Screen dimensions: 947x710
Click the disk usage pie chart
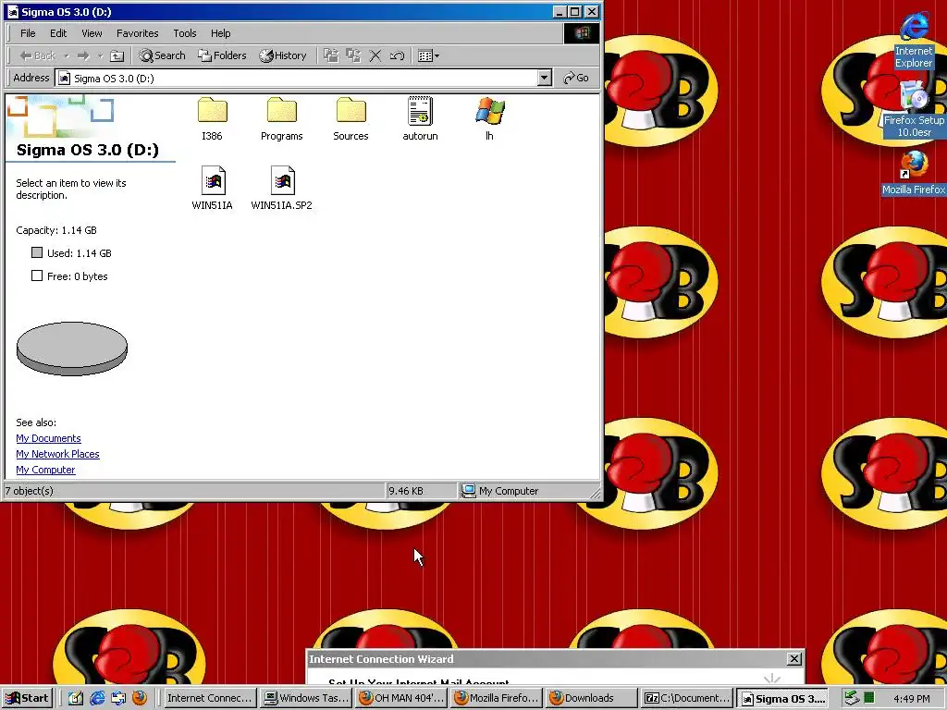tap(72, 349)
